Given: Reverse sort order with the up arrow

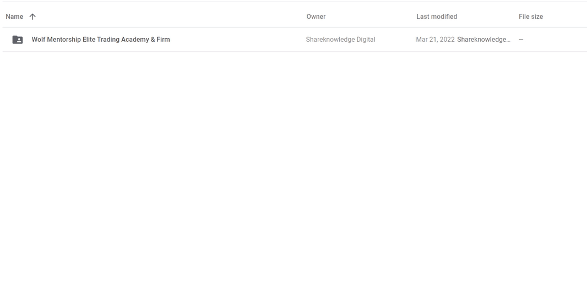Looking at the screenshot, I should pyautogui.click(x=32, y=17).
